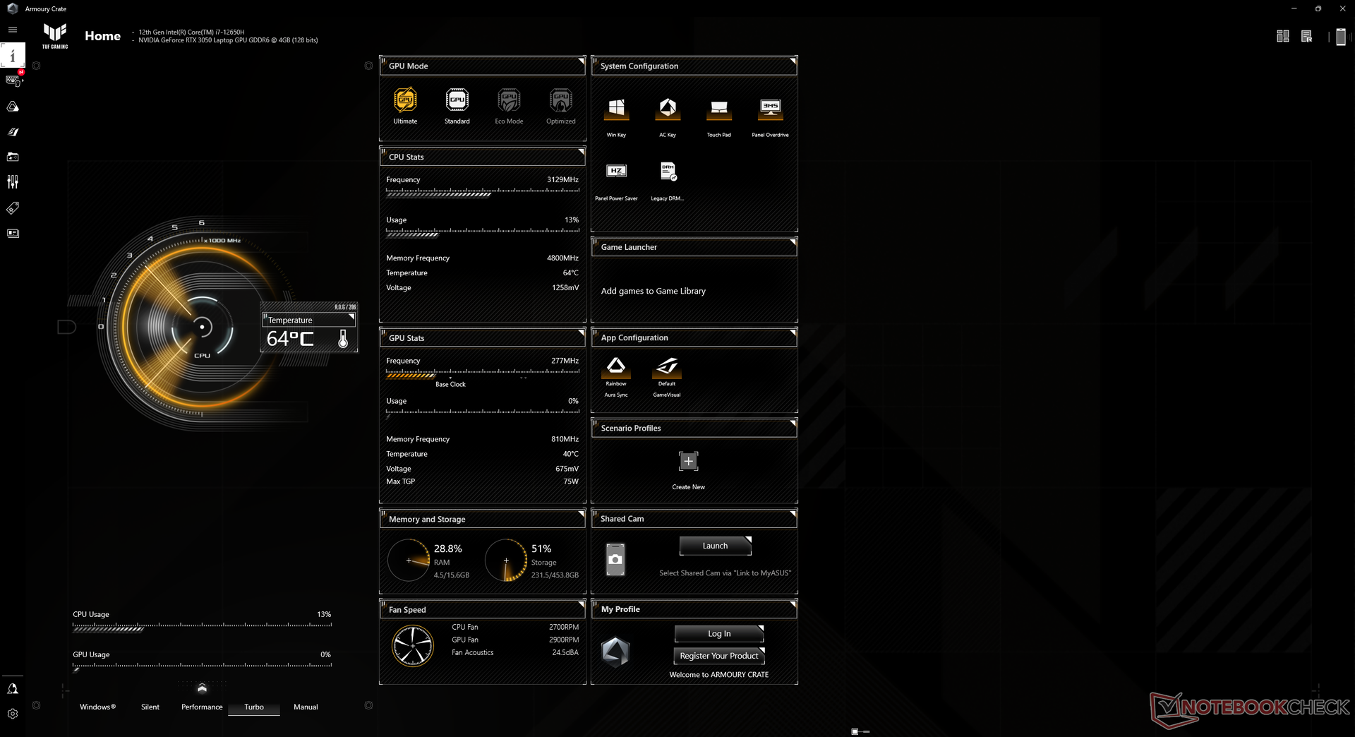
Task: Expand System Configuration panel corner arrow
Action: 793,61
